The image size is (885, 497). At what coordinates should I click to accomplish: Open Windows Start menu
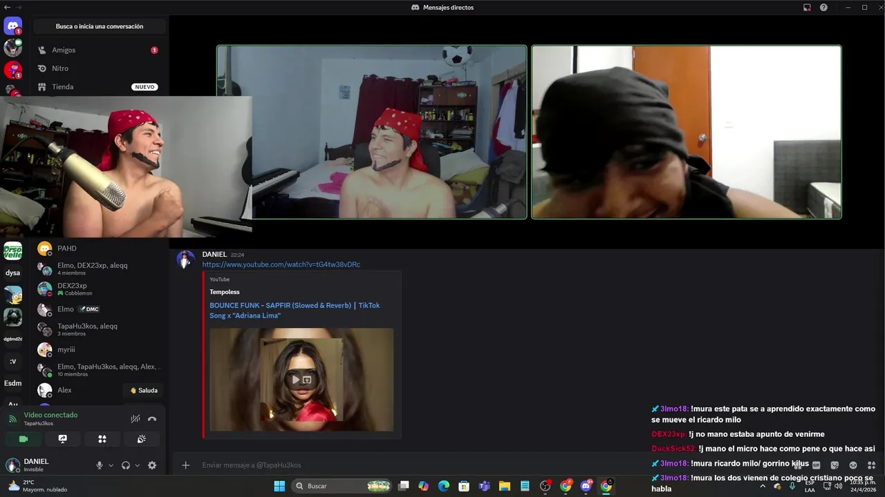coord(279,486)
